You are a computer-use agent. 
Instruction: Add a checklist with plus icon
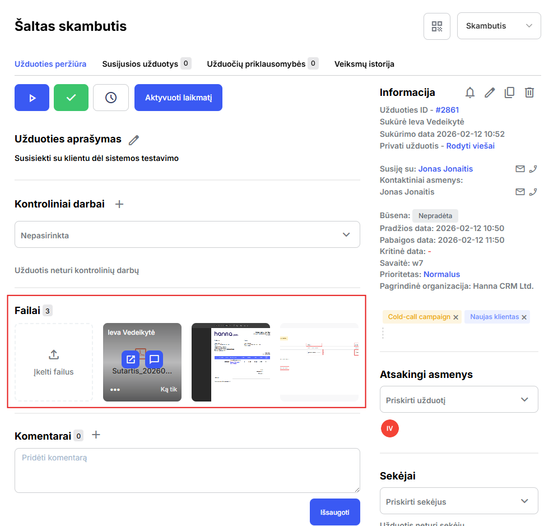tap(119, 204)
